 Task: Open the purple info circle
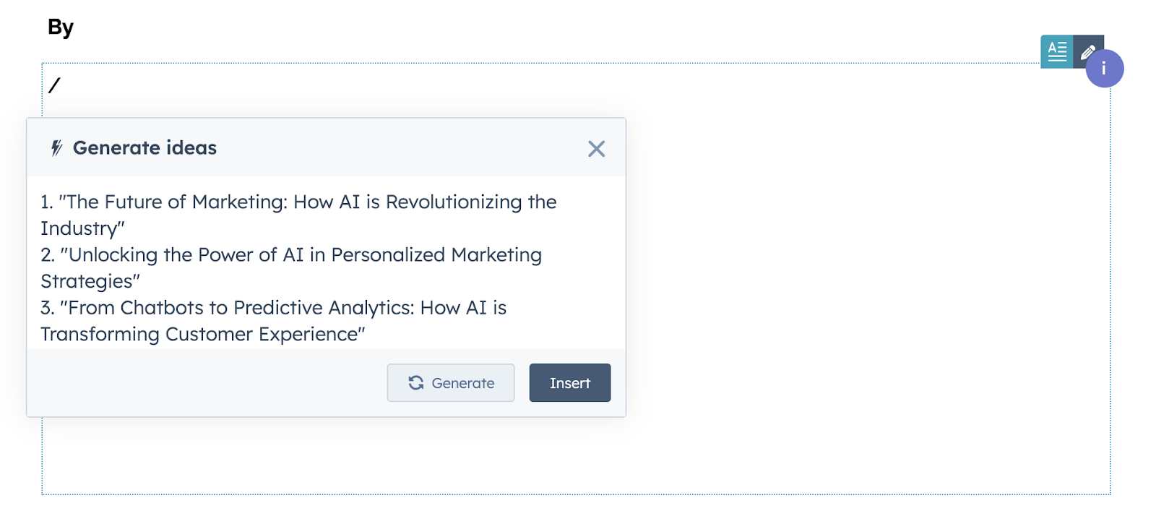coord(1104,69)
